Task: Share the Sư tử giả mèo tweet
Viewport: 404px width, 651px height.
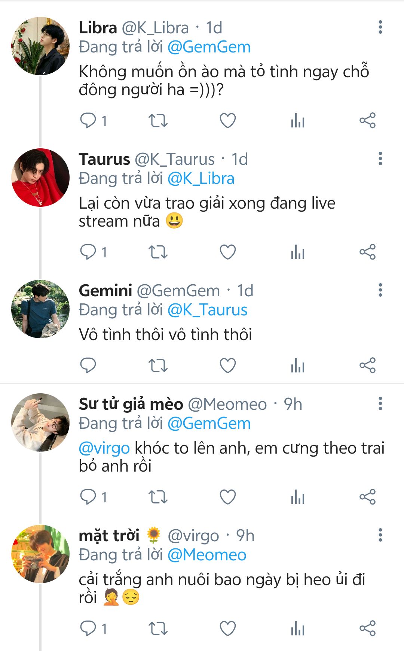Action: (x=367, y=497)
